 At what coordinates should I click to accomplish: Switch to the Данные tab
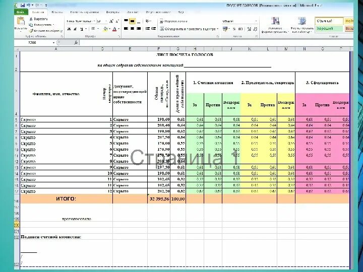[x=133, y=12]
